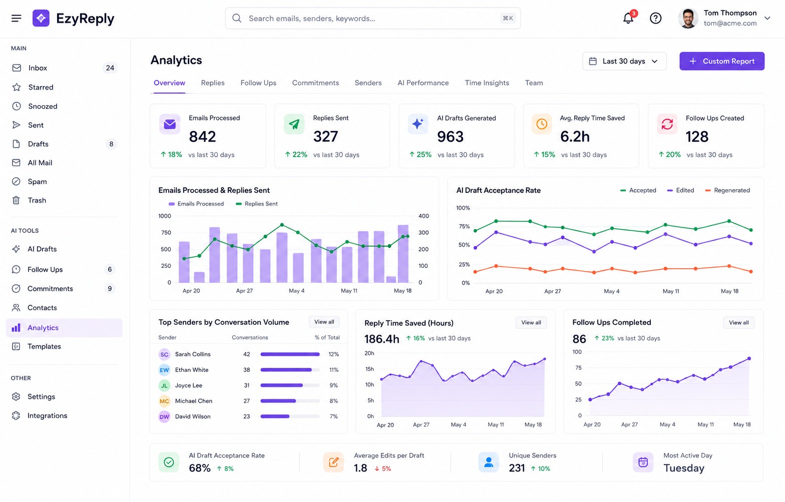The height and width of the screenshot is (502, 785).
Task: Select the Overview tab
Action: [x=169, y=83]
